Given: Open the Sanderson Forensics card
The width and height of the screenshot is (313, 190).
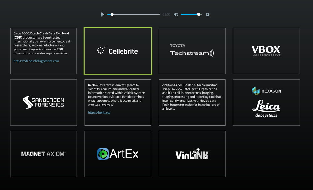Looking at the screenshot, I should point(44,102).
